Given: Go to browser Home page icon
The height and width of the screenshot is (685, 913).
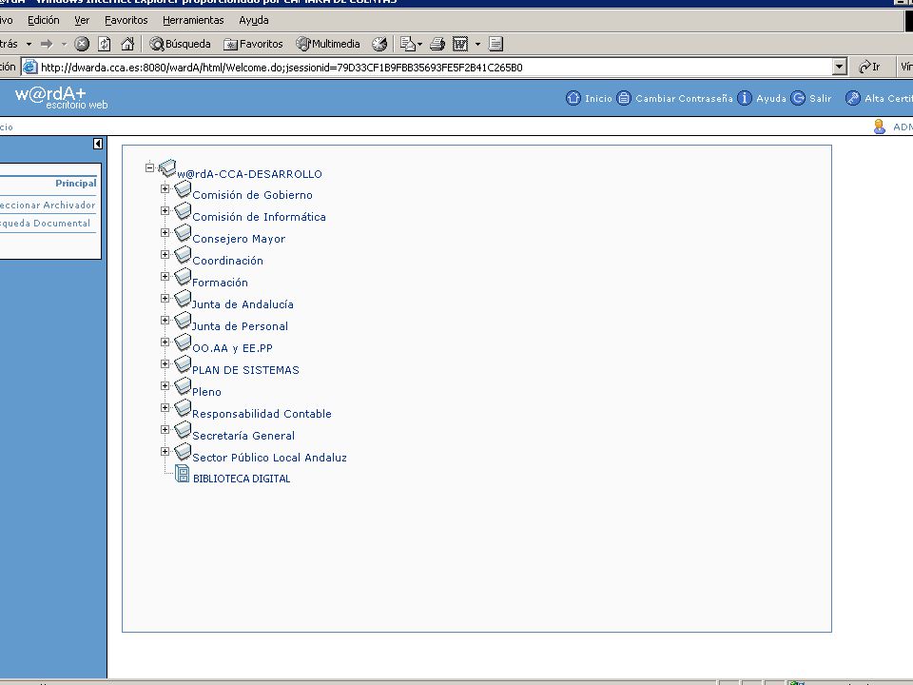Looking at the screenshot, I should pos(126,44).
